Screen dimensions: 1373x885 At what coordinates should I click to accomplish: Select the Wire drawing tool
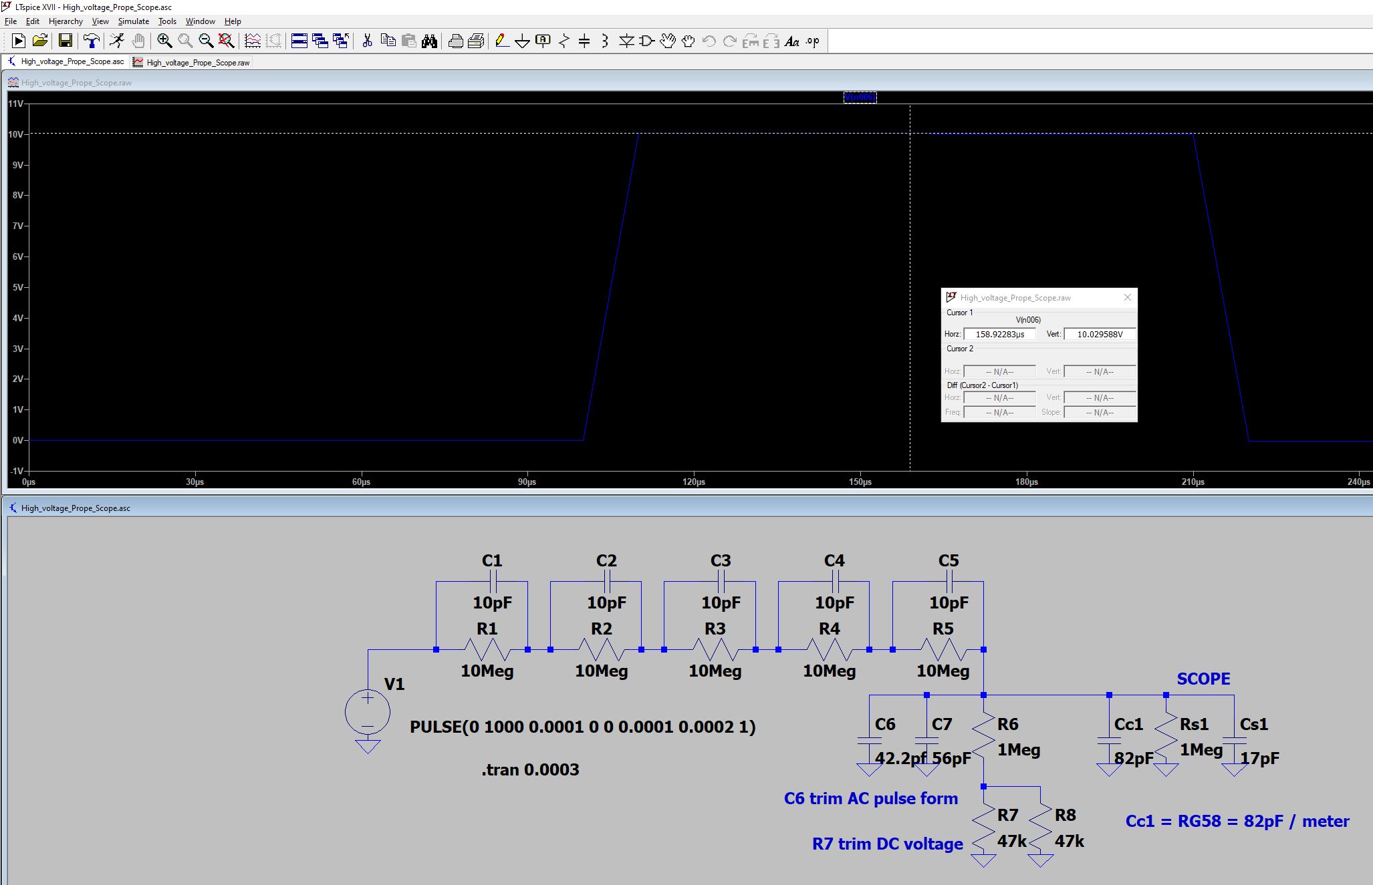(x=501, y=41)
